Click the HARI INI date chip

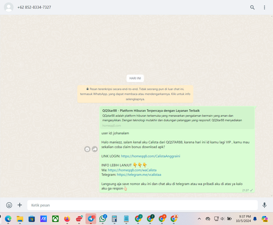(135, 78)
